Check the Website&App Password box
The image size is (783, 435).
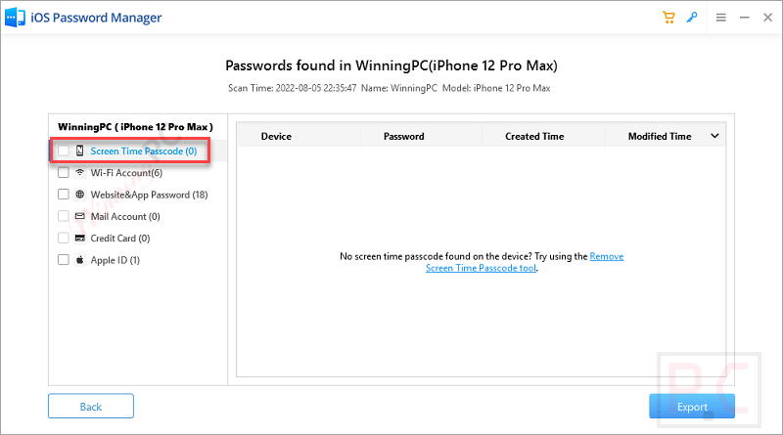point(64,195)
